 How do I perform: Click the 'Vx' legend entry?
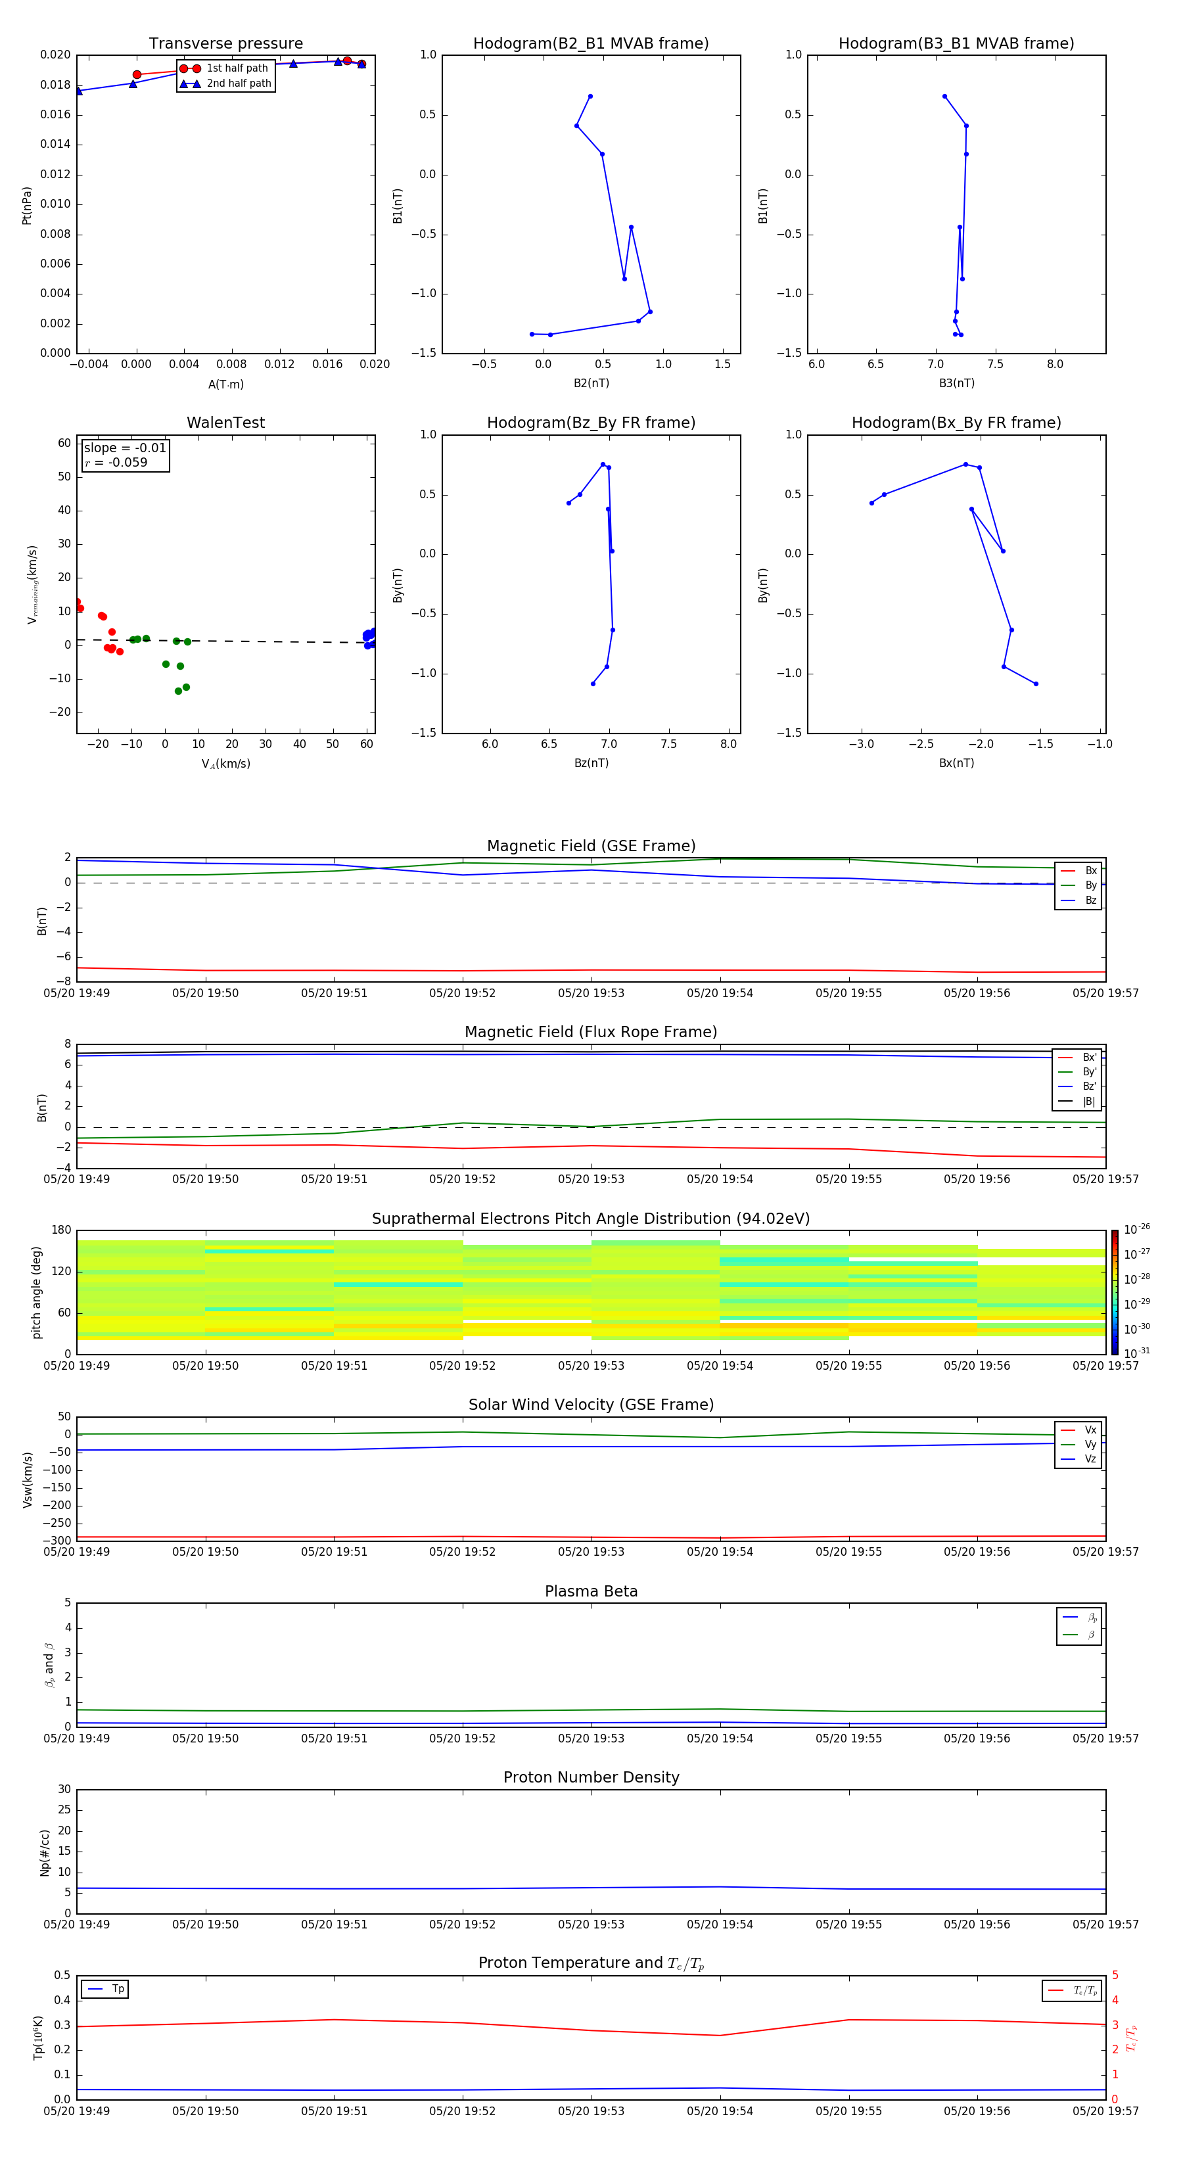(x=1079, y=1430)
